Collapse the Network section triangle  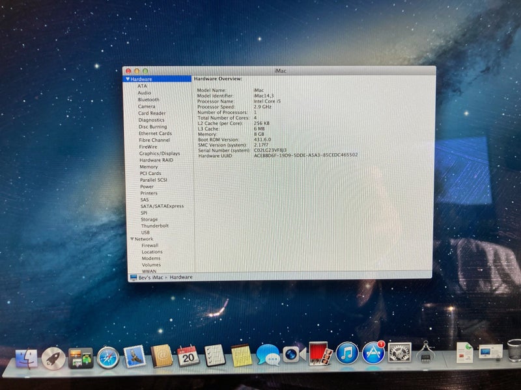[x=132, y=239]
